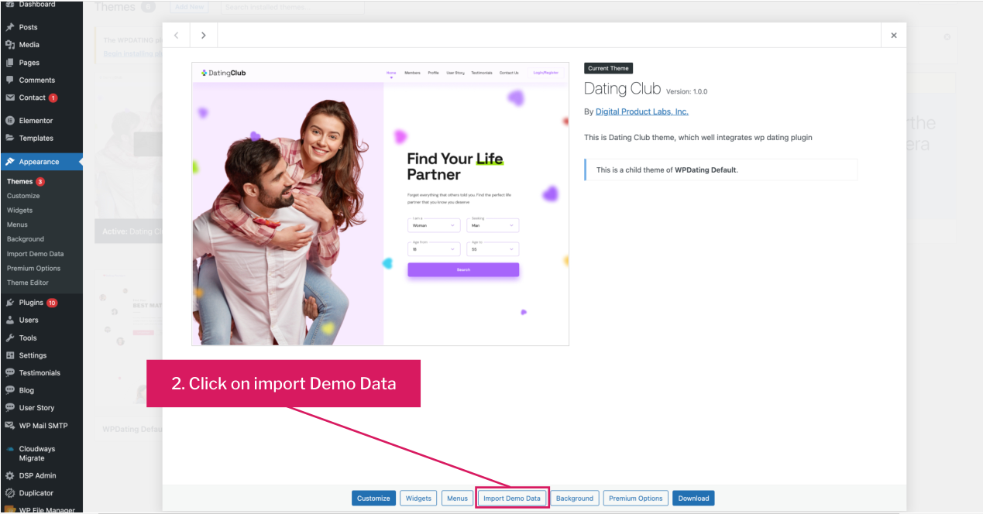Show previous theme with left arrow
The height and width of the screenshot is (514, 983).
[176, 36]
